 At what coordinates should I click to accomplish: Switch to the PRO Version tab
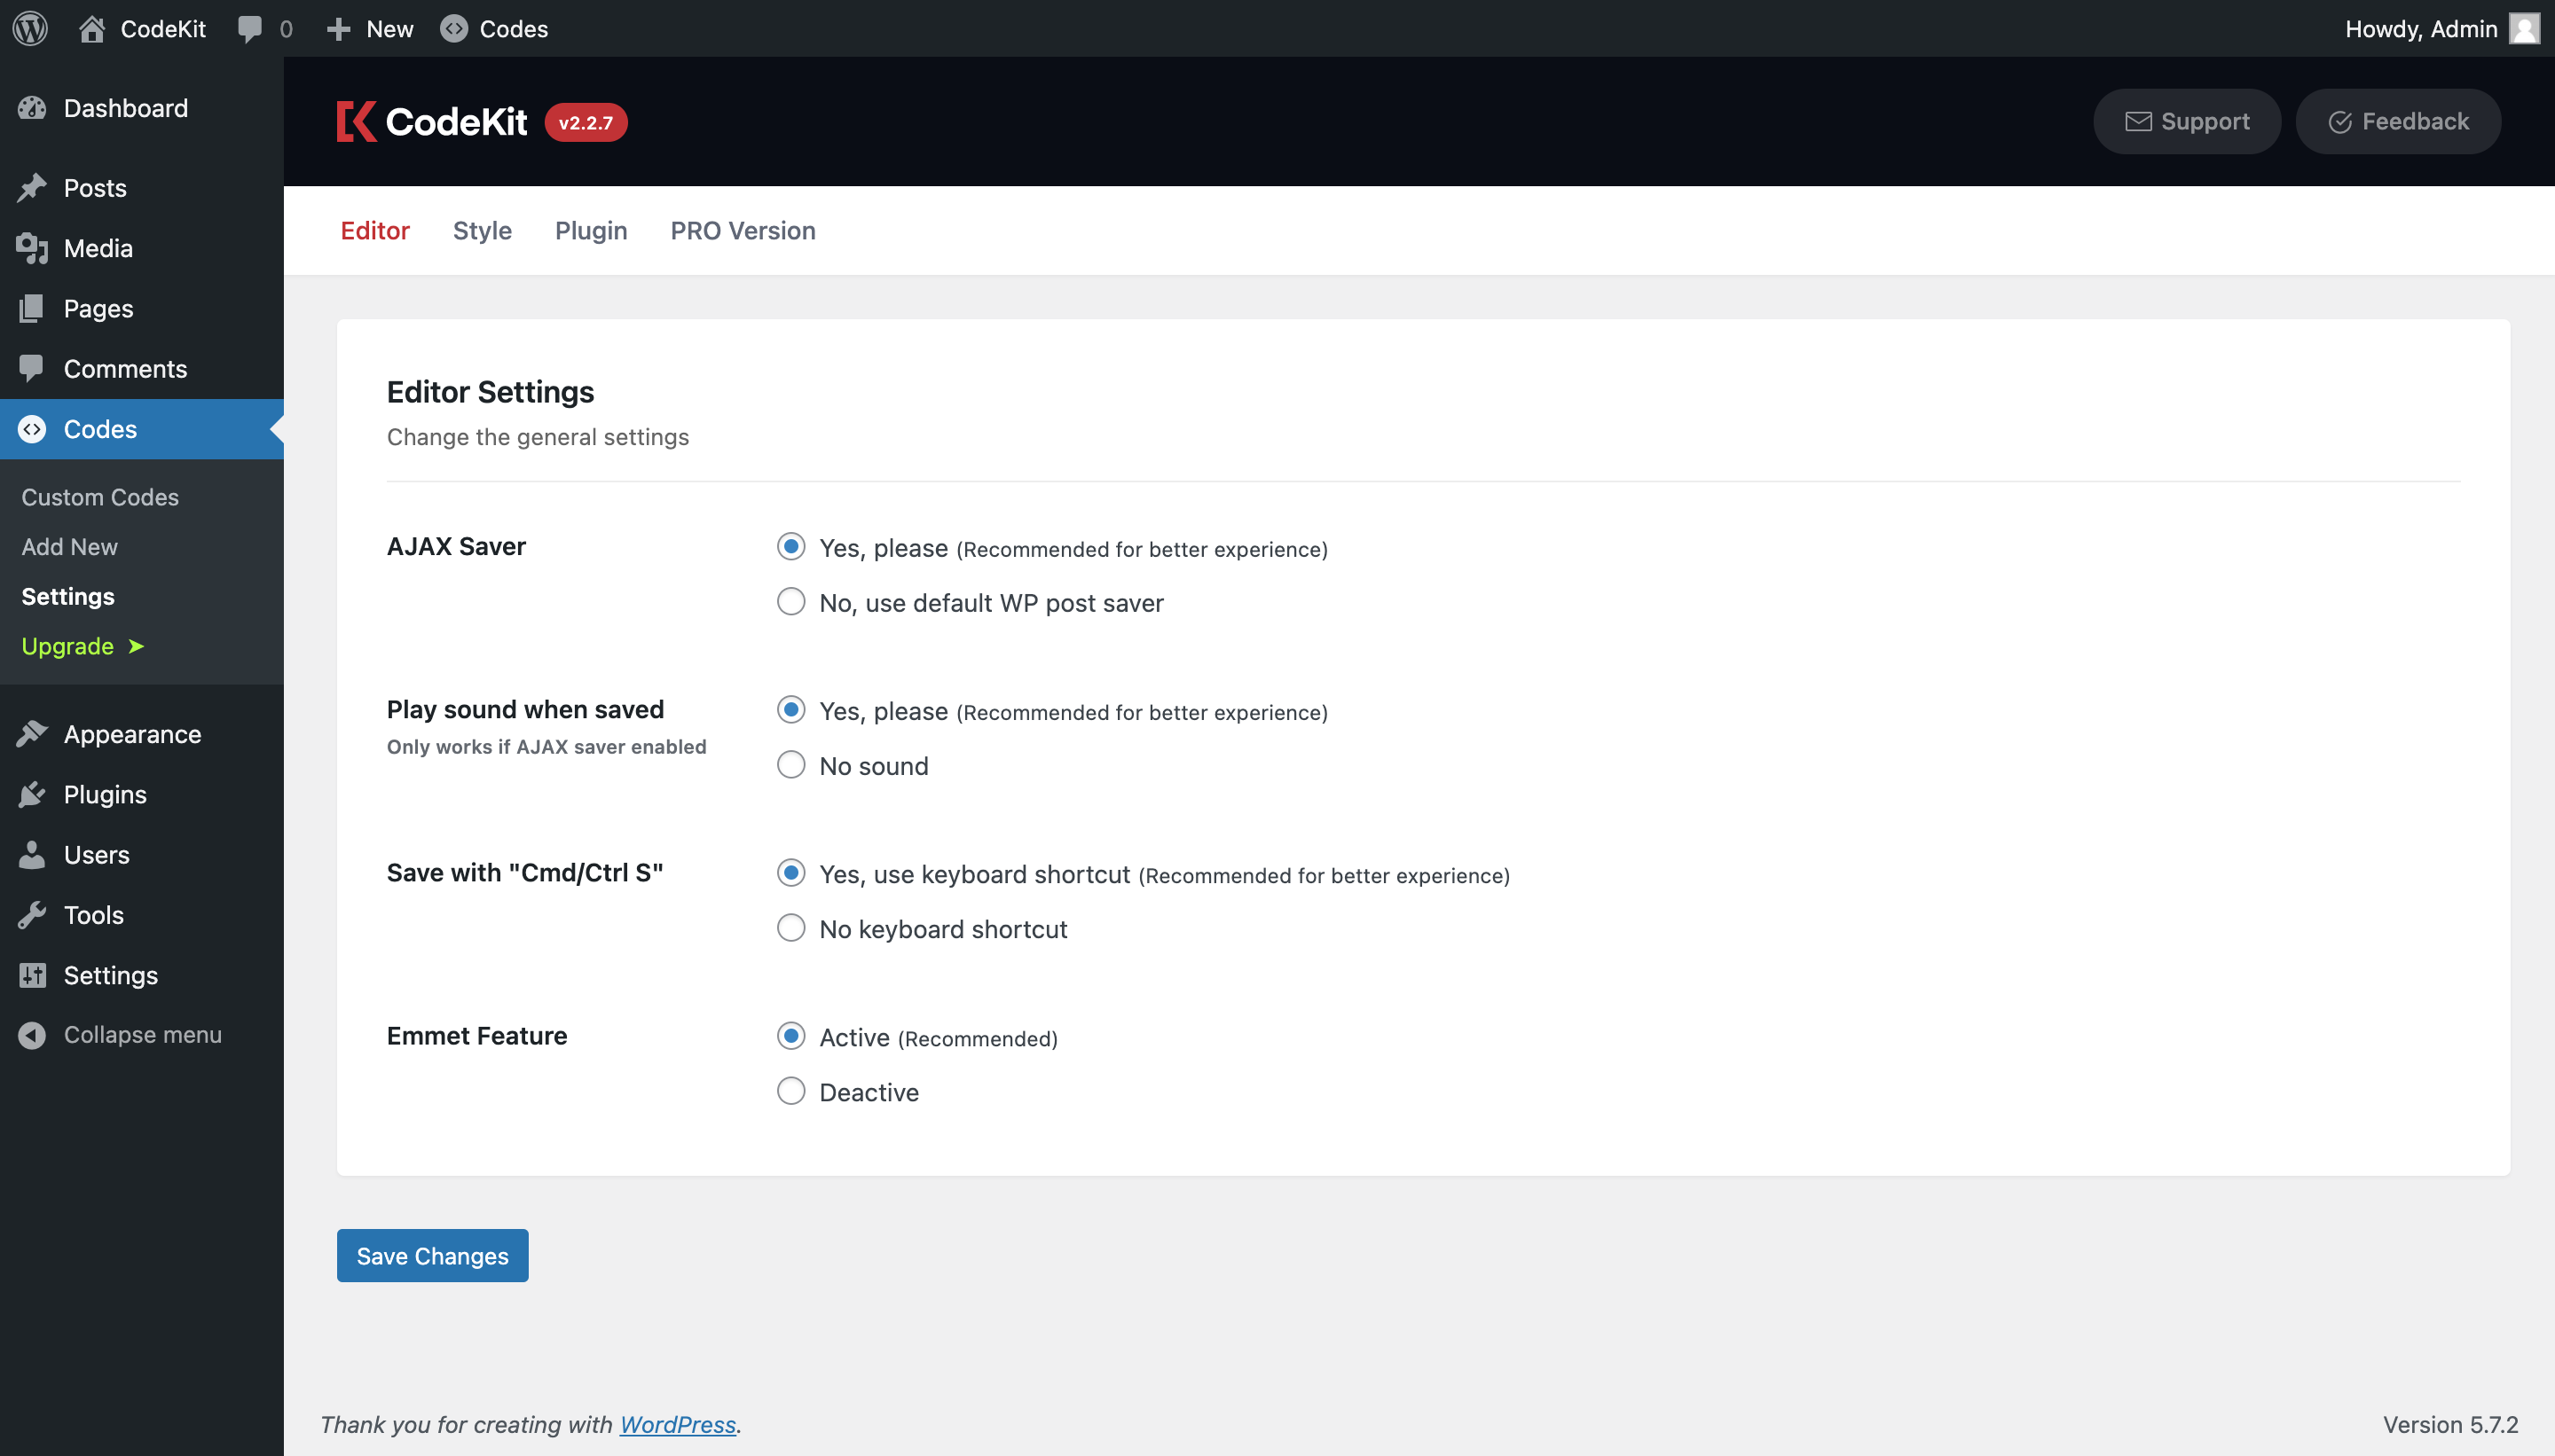(743, 228)
